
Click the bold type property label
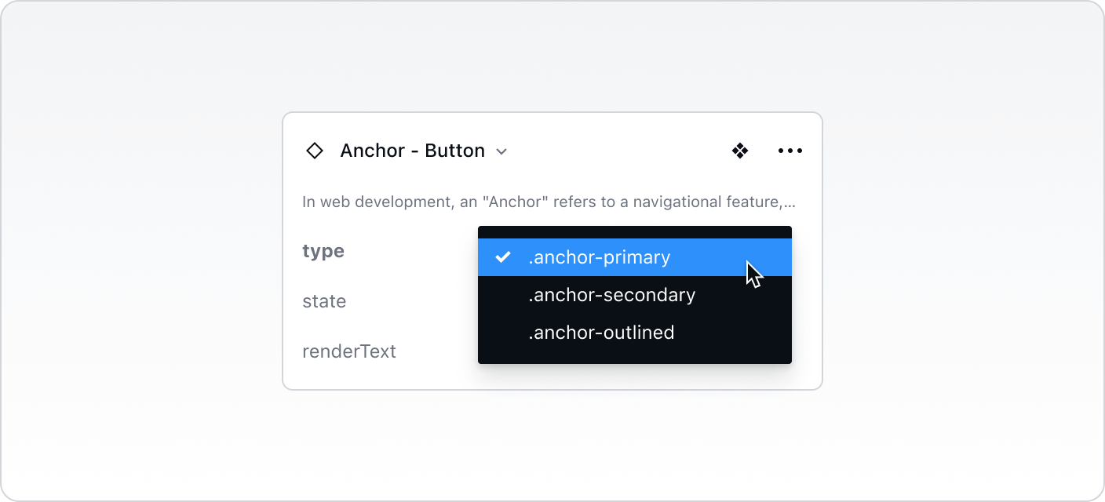pyautogui.click(x=323, y=251)
